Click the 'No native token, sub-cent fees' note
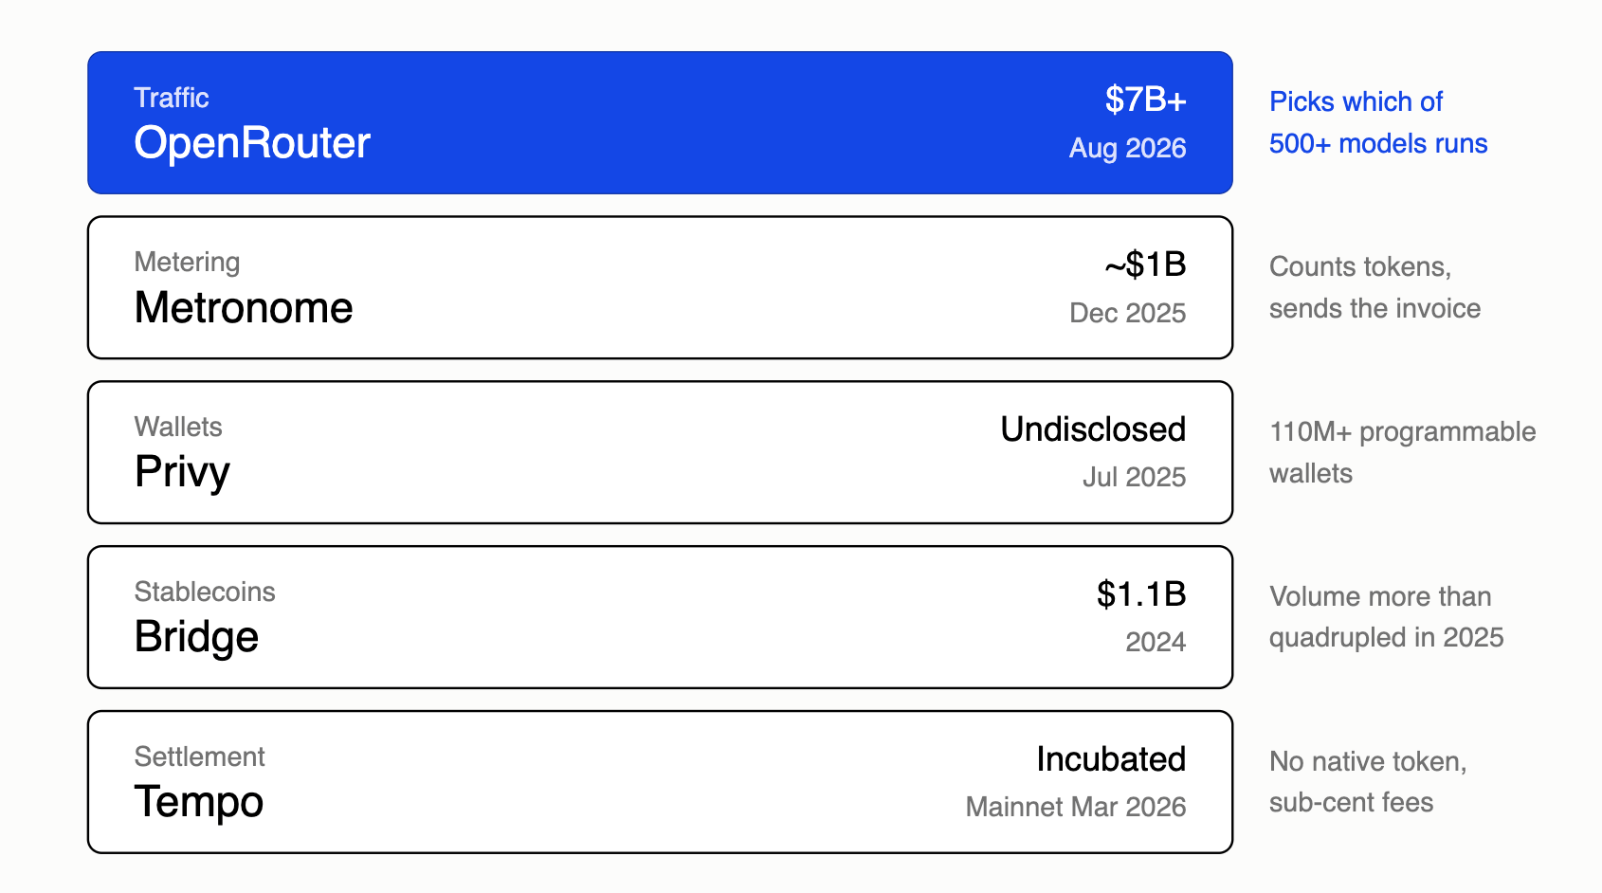 (1368, 781)
